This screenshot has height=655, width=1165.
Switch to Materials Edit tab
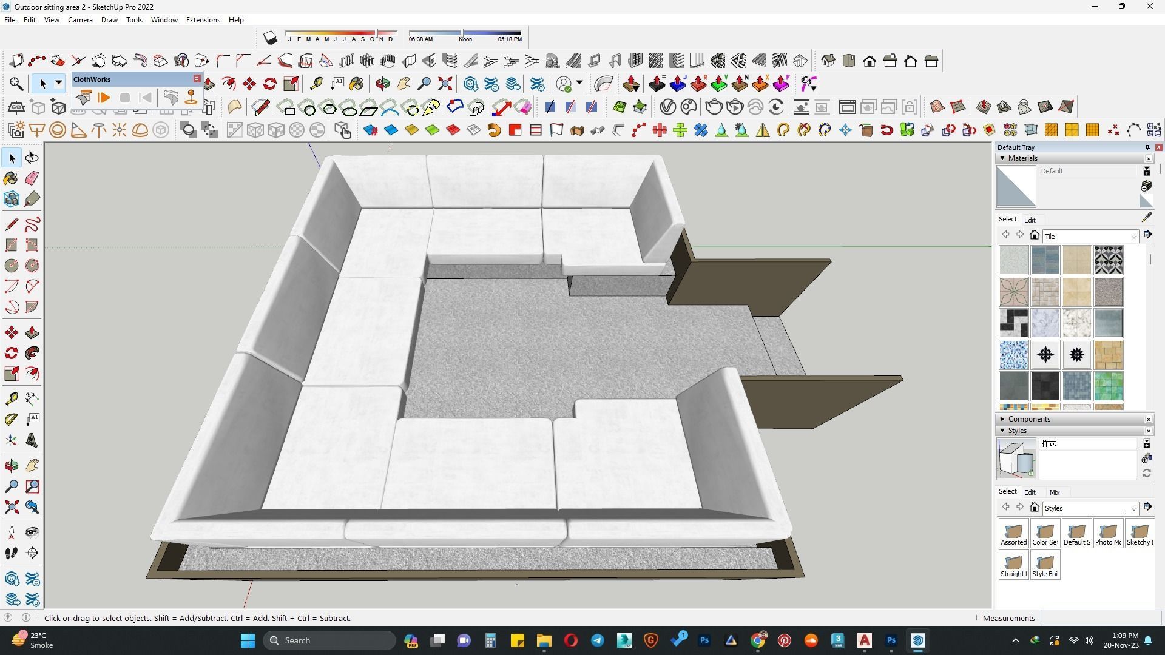coord(1030,220)
